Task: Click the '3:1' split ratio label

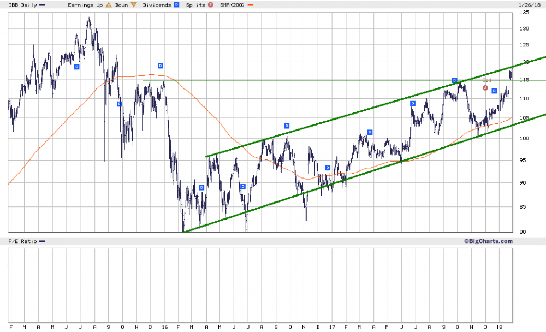Action: 487,80
